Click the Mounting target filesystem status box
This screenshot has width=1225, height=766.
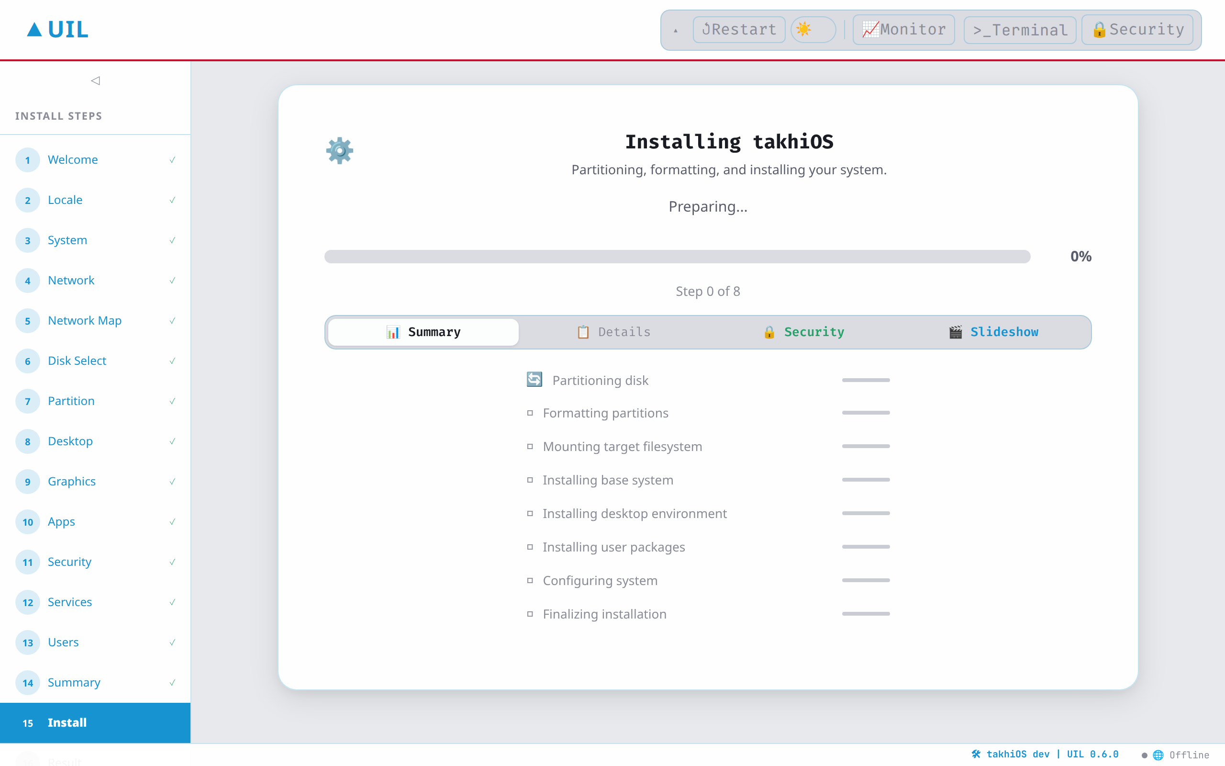[530, 446]
